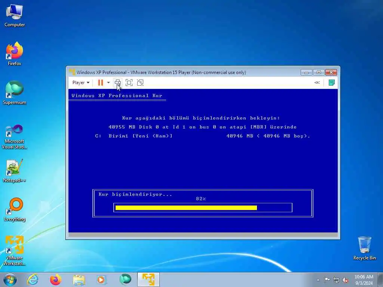The width and height of the screenshot is (383, 287).
Task: Select the Recycle Bin icon
Action: (364, 248)
